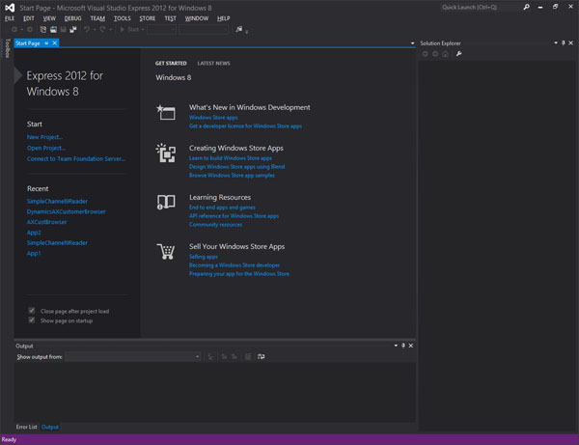Click the Solution Explorer Properties wrench icon
Image resolution: width=579 pixels, height=445 pixels.
(x=458, y=54)
